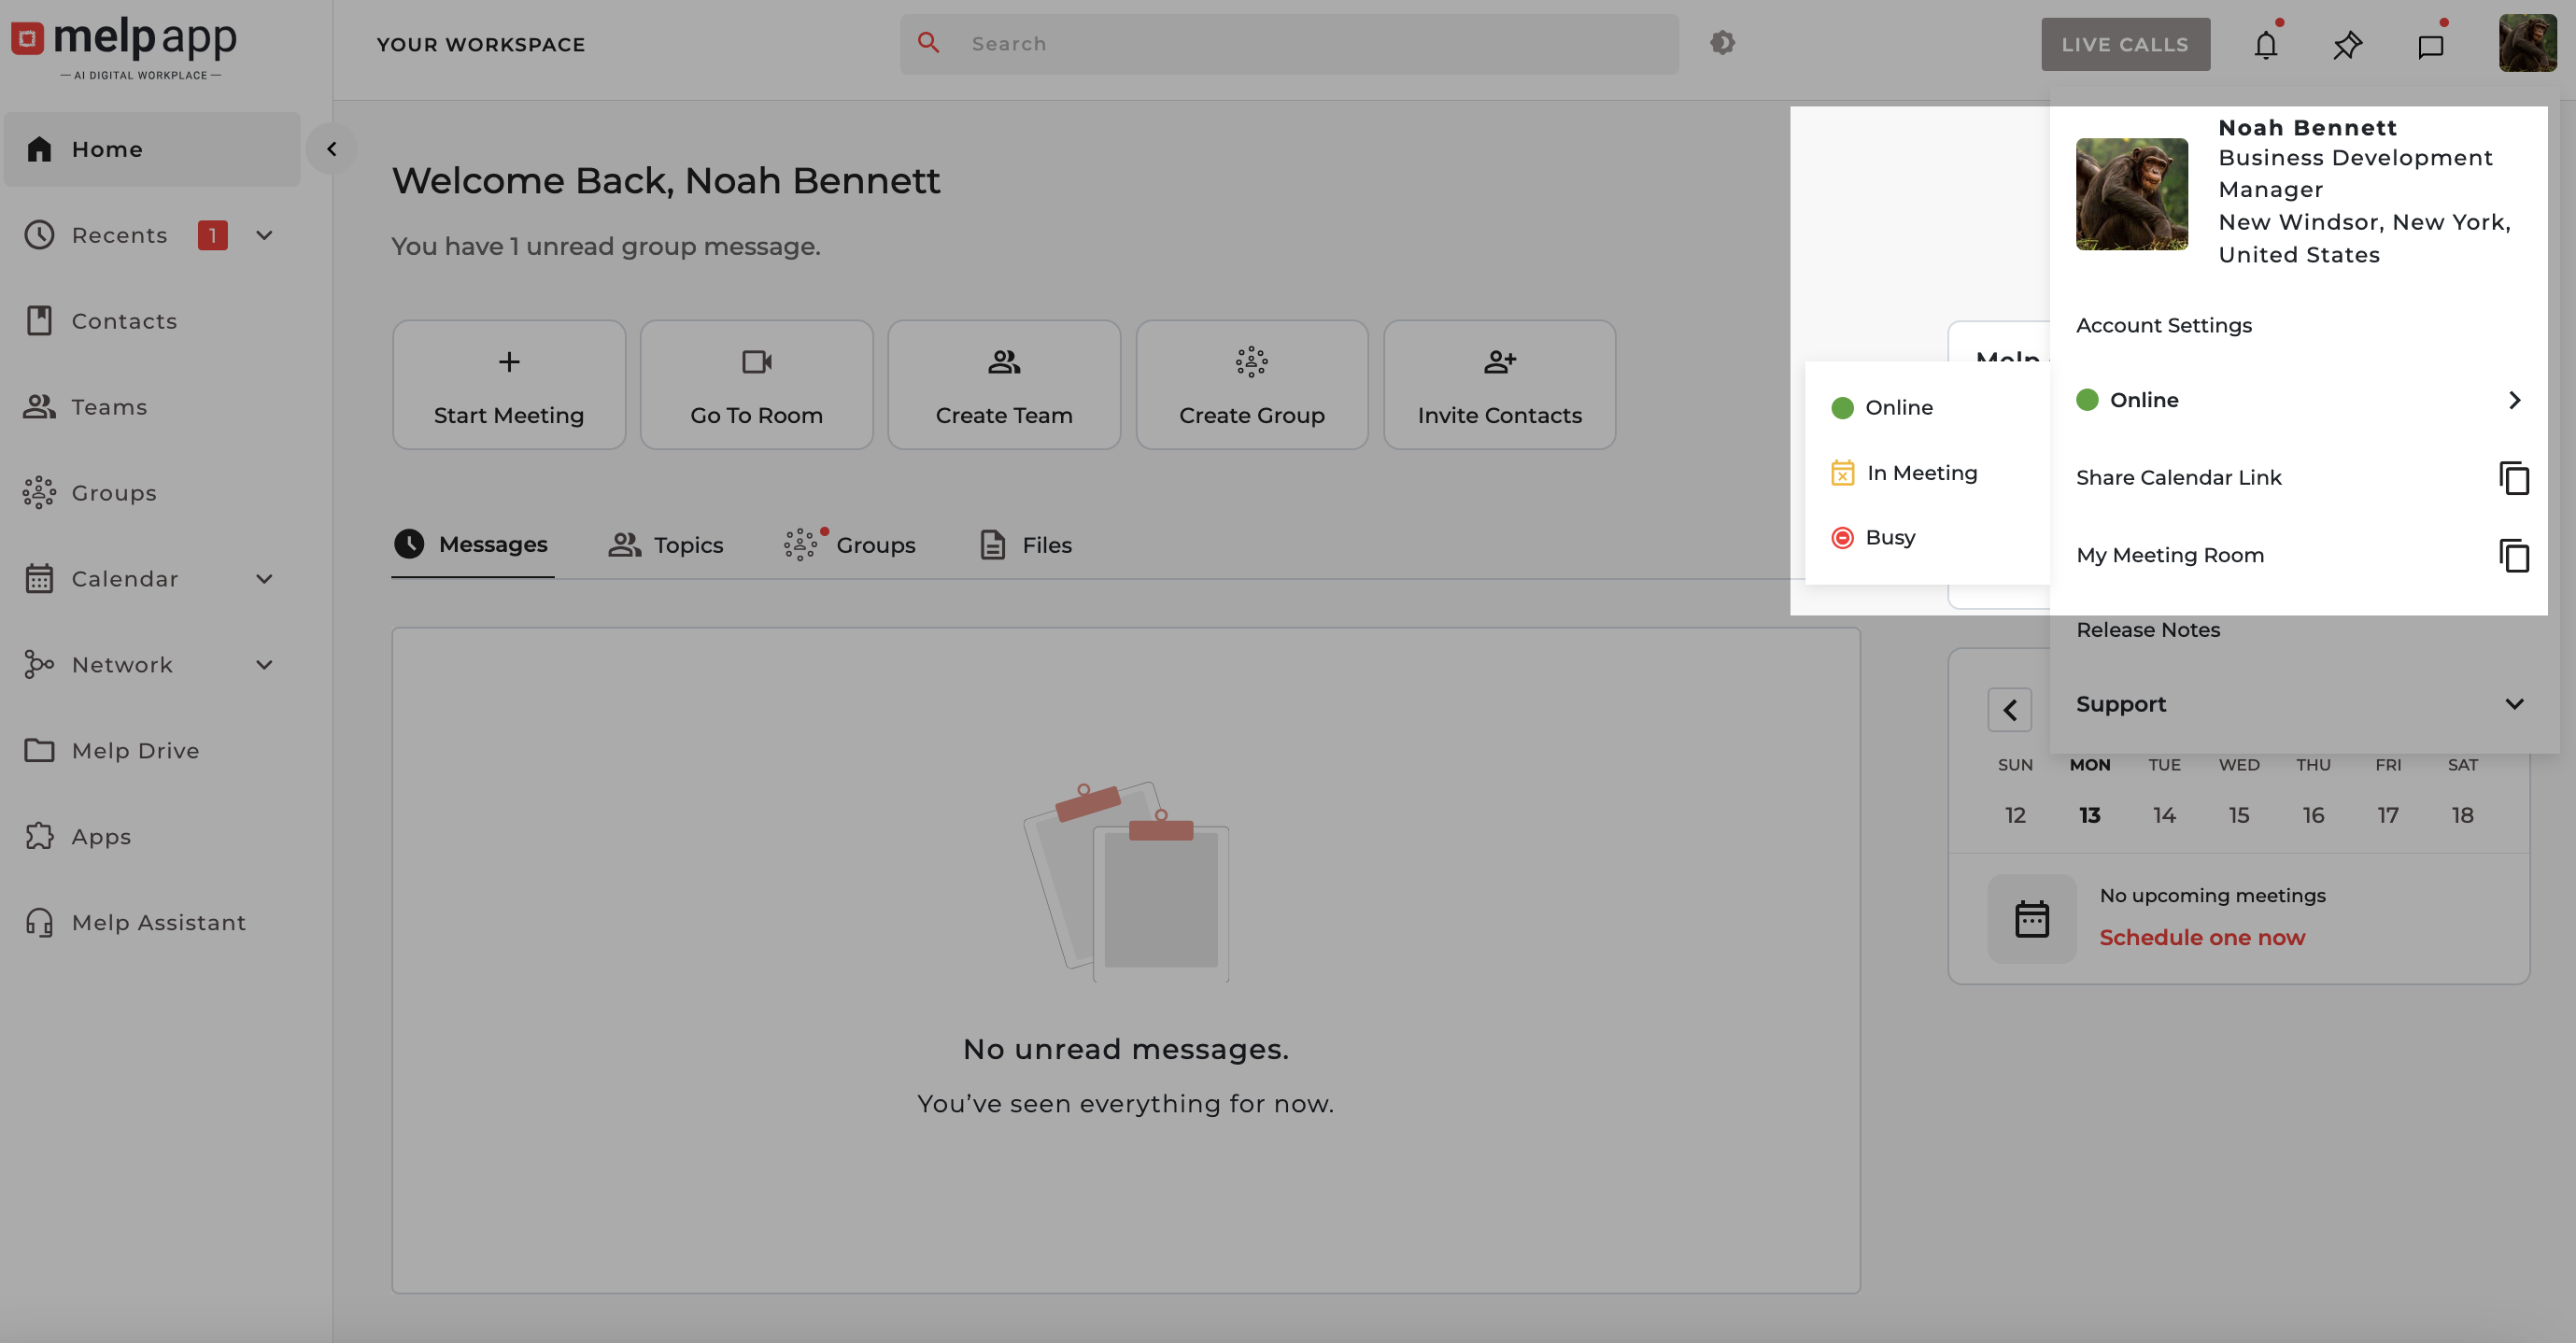The width and height of the screenshot is (2576, 1343).
Task: Click the Recents unread badge
Action: coord(213,235)
